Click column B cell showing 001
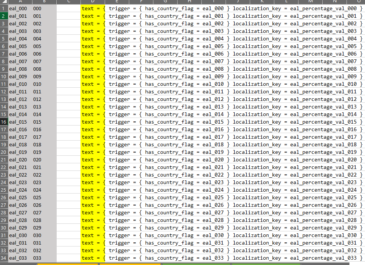This screenshot has width=365, height=265. (x=44, y=16)
